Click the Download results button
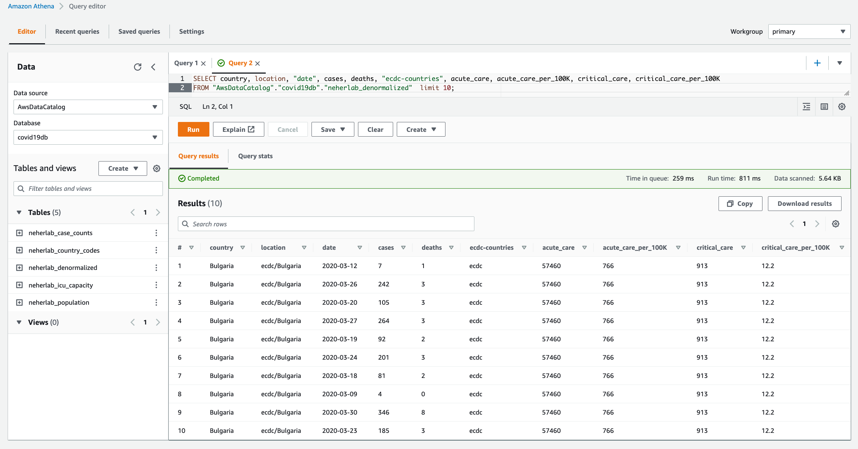The height and width of the screenshot is (449, 858). (804, 204)
